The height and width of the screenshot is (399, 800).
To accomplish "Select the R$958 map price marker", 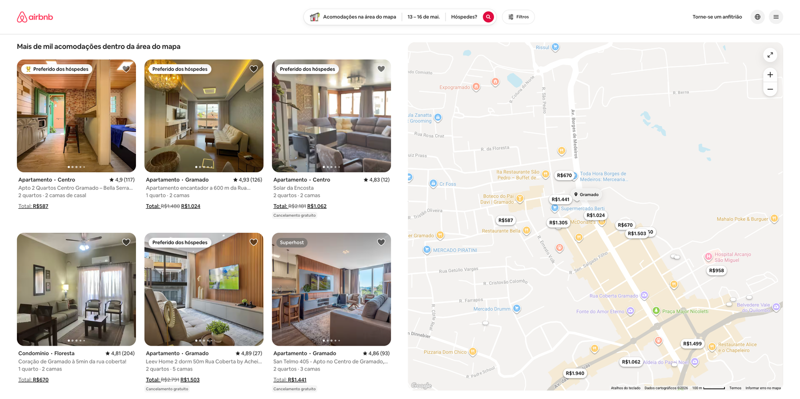I will tap(716, 271).
